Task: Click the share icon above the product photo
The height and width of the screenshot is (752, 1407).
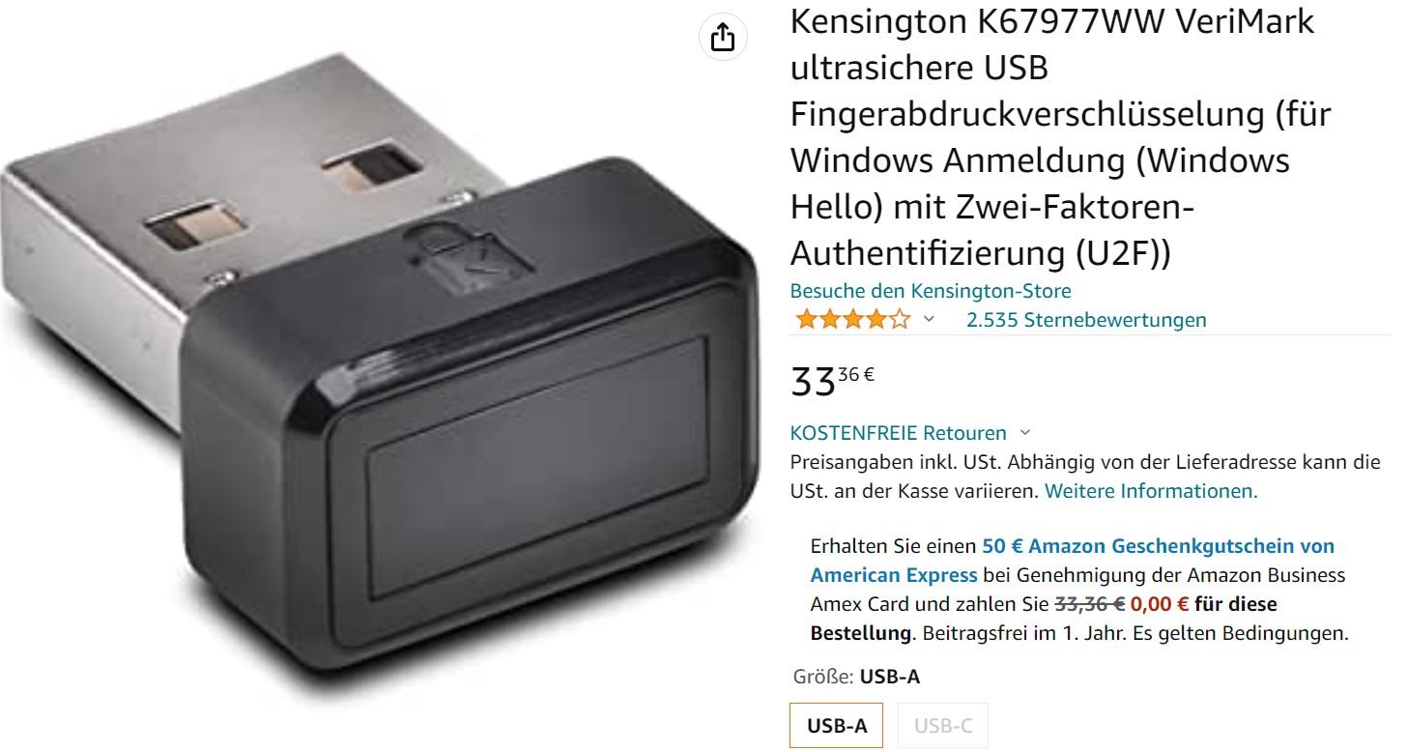Action: pos(723,38)
